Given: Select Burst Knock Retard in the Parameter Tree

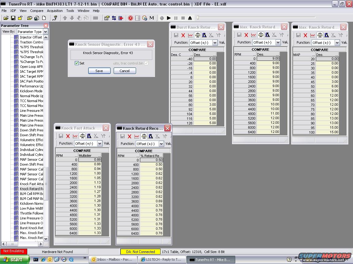Looking at the screenshot, I should coord(31,228).
